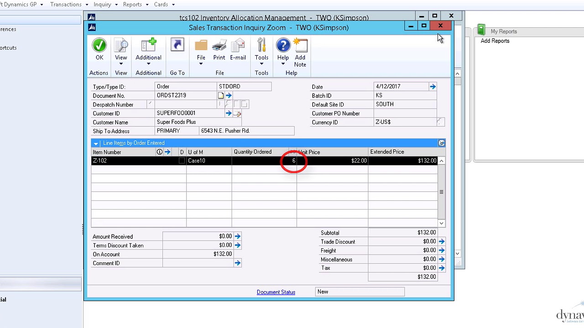Click the blue arrow beside Customer ID

[229, 113]
